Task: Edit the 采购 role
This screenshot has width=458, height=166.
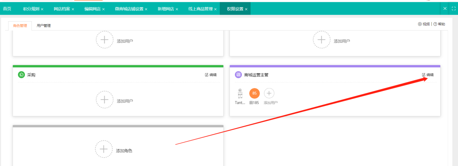Action: [211, 75]
